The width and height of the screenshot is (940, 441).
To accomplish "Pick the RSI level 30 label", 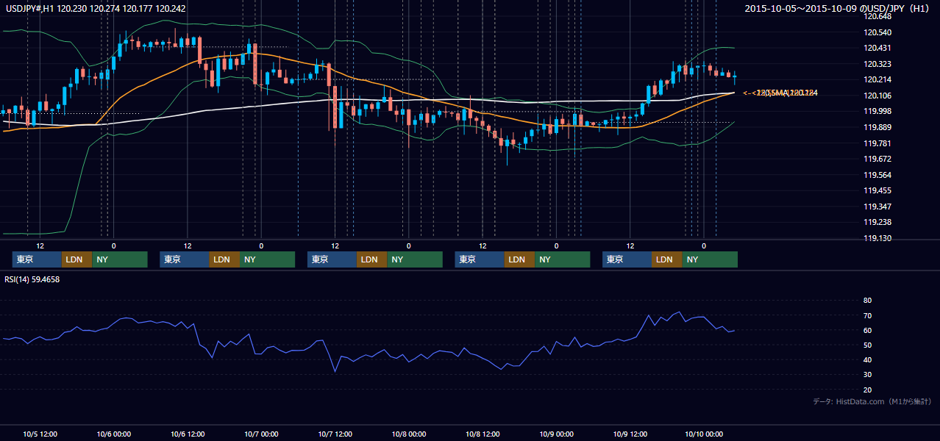I will click(867, 374).
